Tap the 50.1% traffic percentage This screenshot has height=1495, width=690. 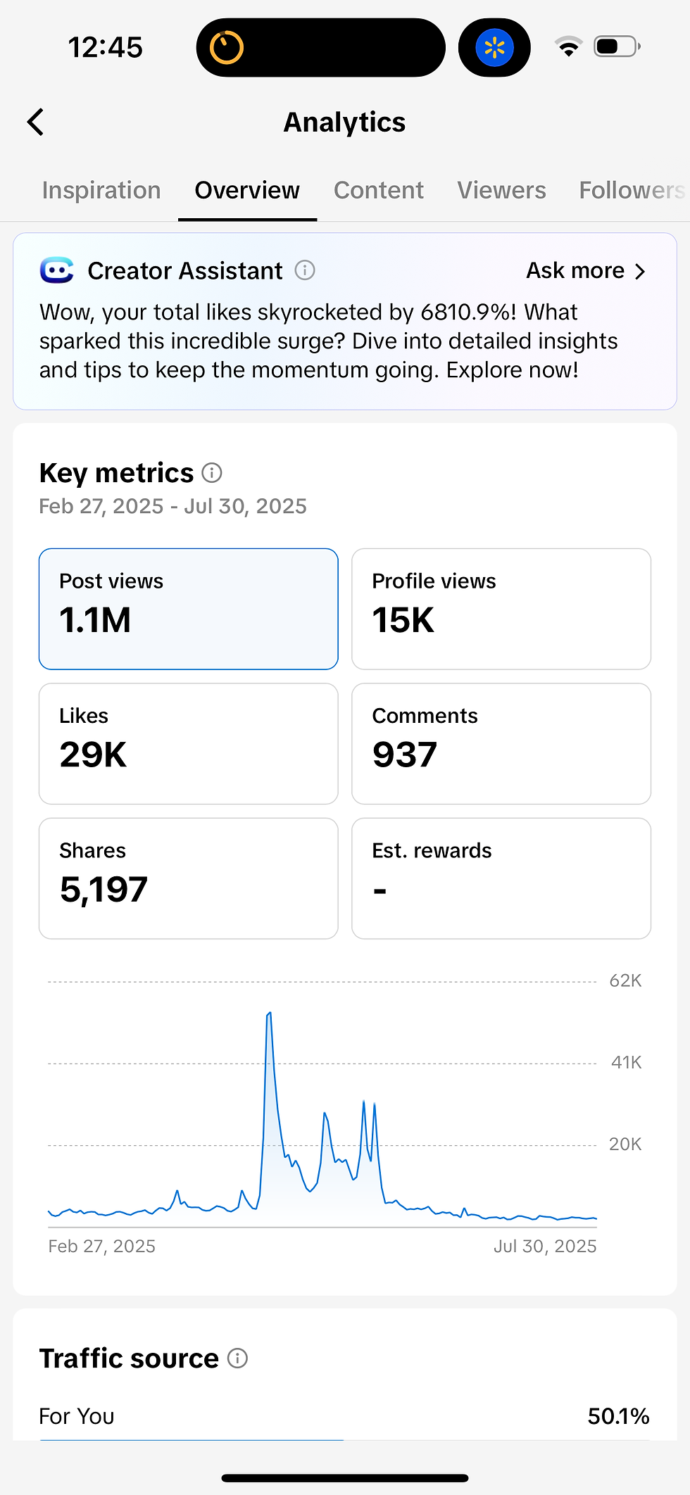(618, 1415)
